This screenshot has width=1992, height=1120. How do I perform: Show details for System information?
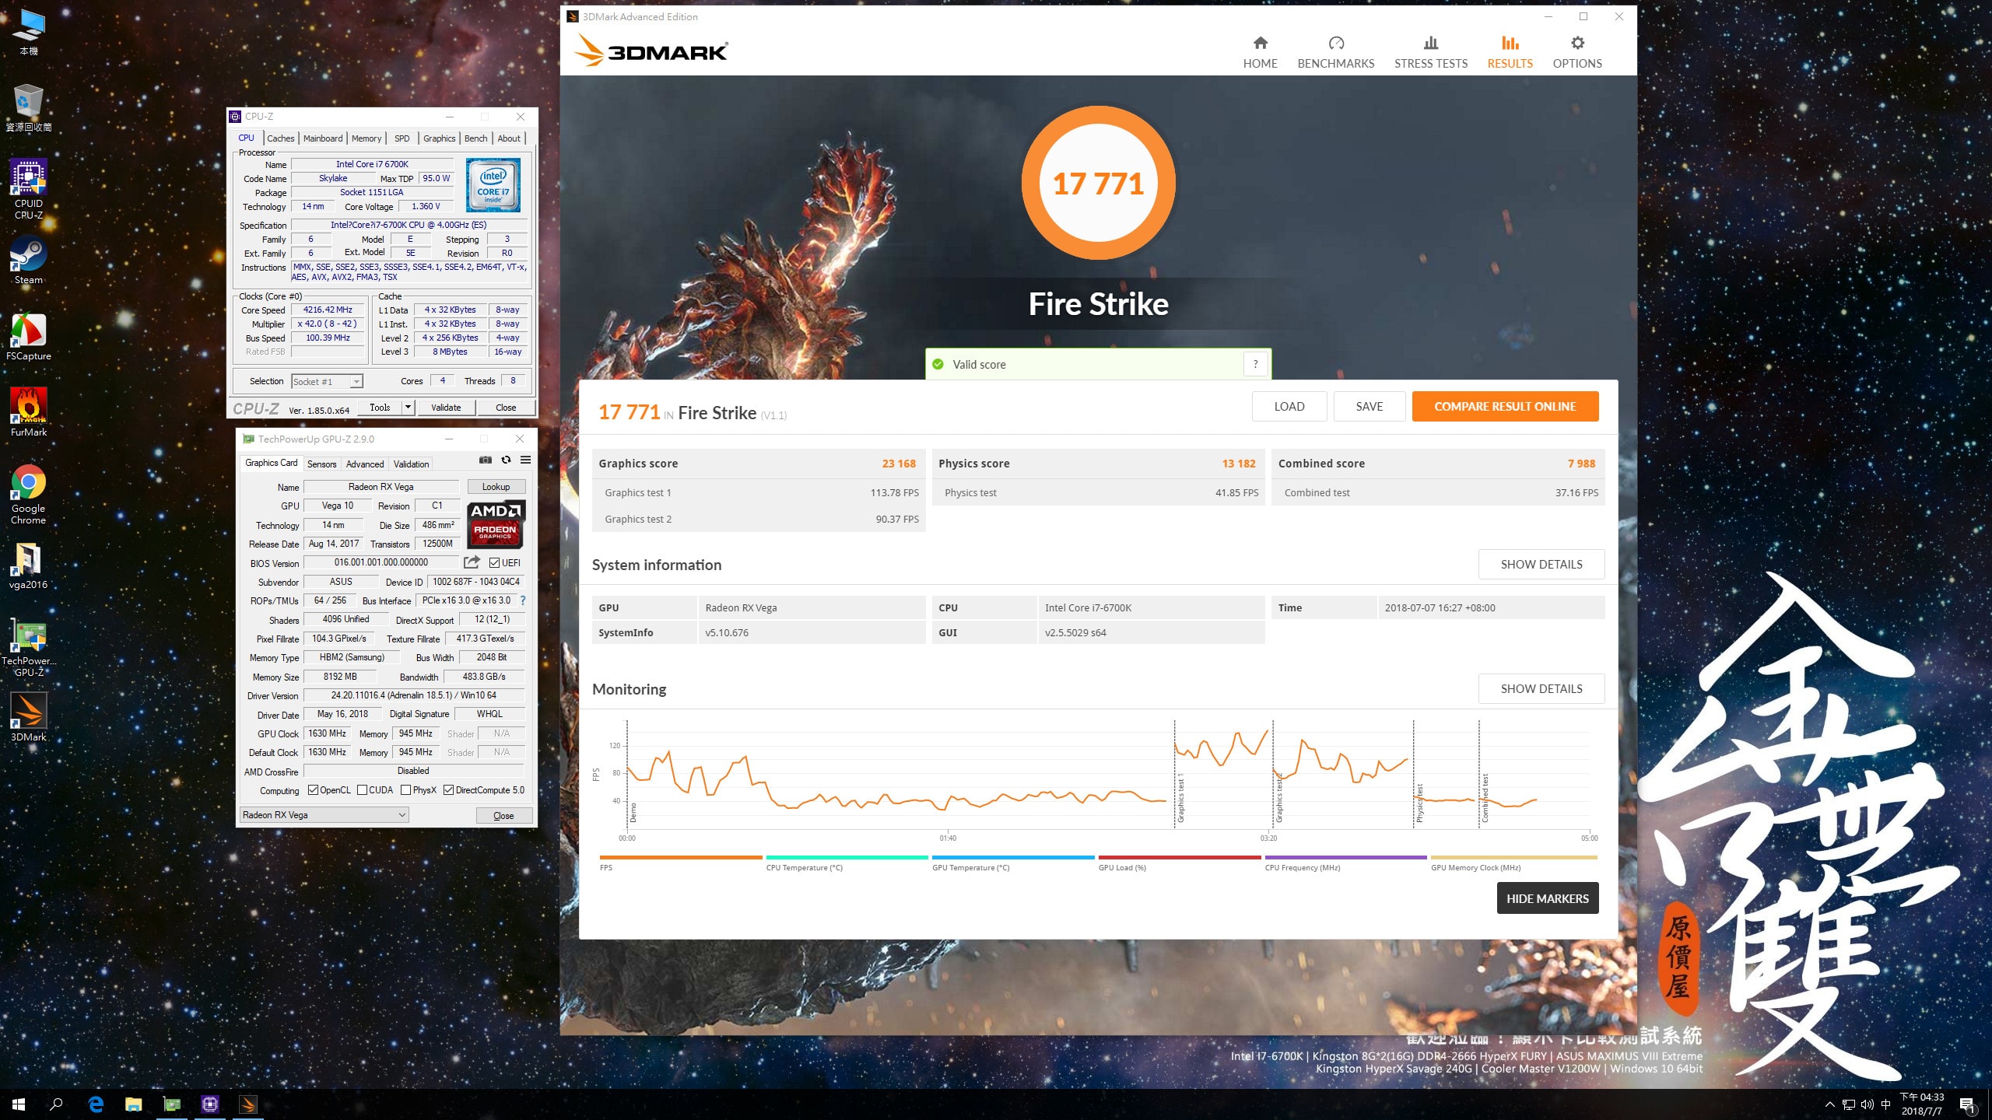point(1541,564)
